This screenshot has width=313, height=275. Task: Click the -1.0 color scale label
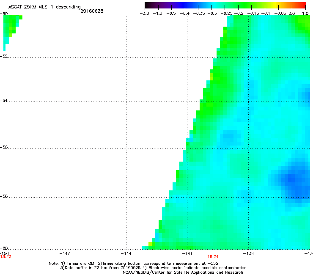(x=158, y=14)
